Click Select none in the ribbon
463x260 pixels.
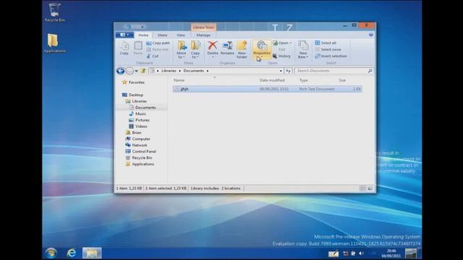(328, 50)
